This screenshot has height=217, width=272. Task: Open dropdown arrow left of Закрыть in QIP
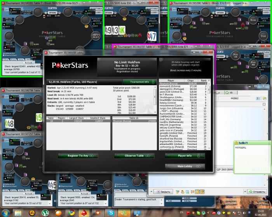[x=151, y=191]
